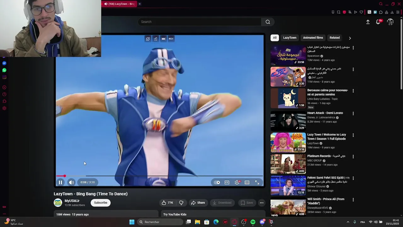The image size is (403, 227).
Task: Click the heart bookmark icon in address bar
Action: [361, 12]
